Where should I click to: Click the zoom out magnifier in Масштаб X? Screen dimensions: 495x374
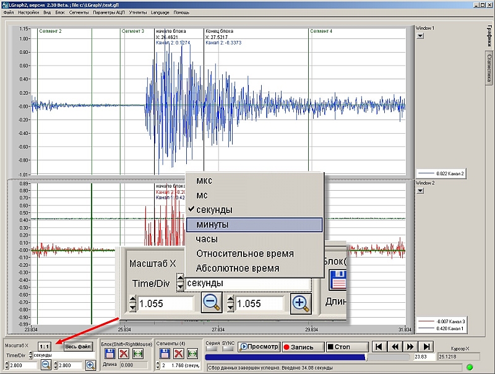point(46,365)
